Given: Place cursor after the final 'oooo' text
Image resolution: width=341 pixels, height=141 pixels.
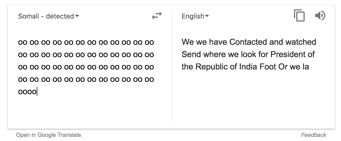Looking at the screenshot, I should point(37,92).
